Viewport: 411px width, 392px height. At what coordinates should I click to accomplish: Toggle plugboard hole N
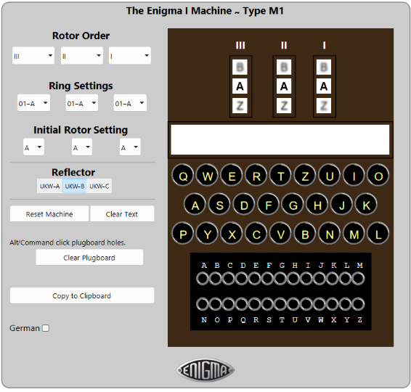click(203, 304)
